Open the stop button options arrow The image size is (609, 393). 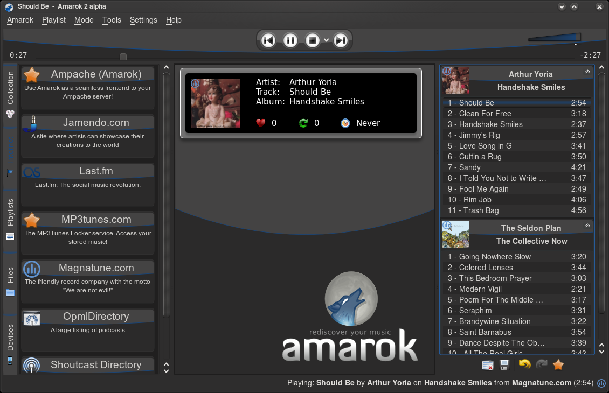(x=326, y=40)
